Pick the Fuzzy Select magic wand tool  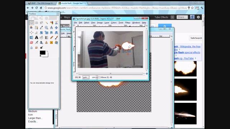pos(46,23)
